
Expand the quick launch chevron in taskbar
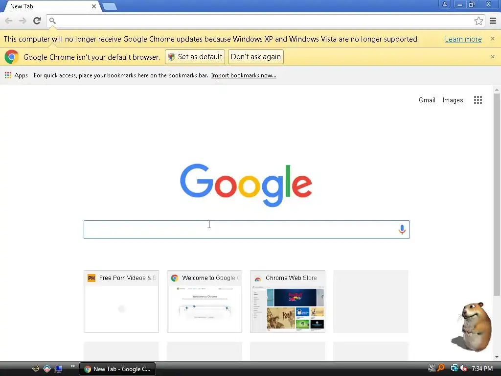point(73,366)
